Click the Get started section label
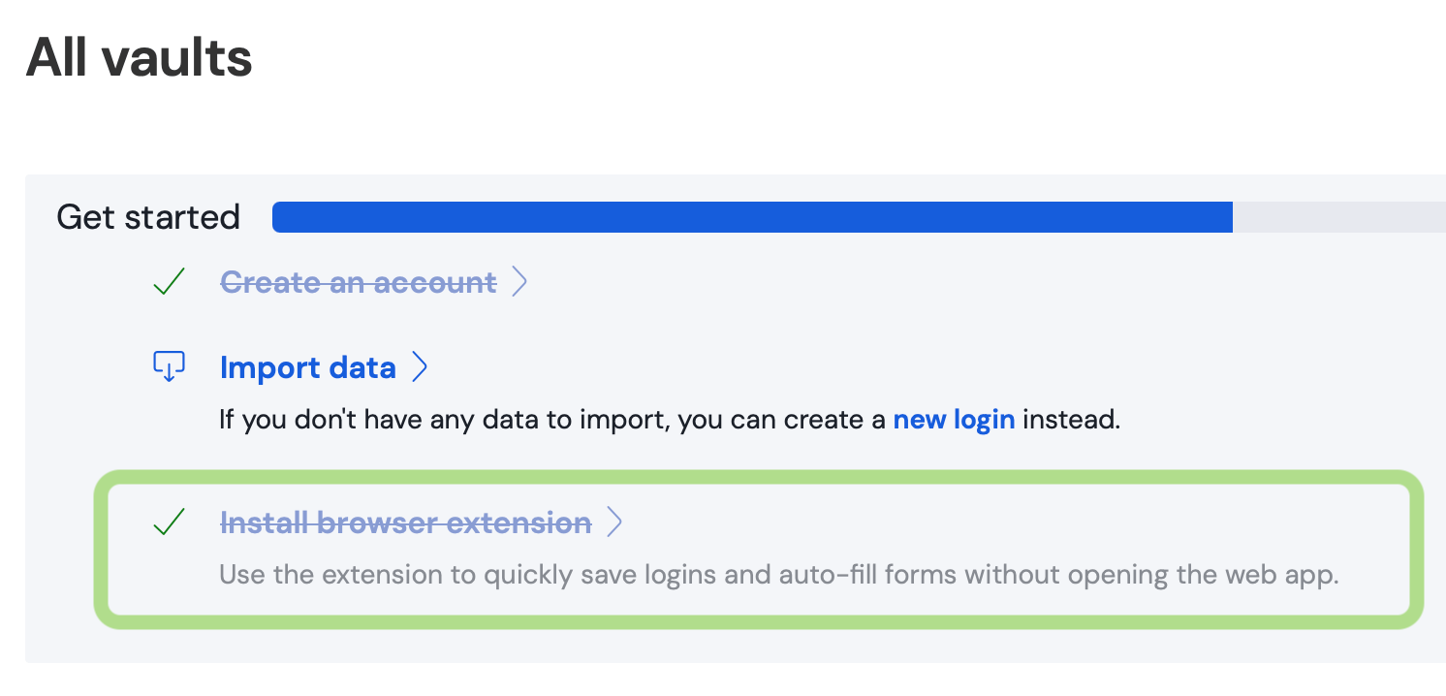 coord(148,217)
